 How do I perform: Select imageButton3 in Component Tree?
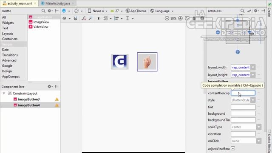[x=29, y=99]
